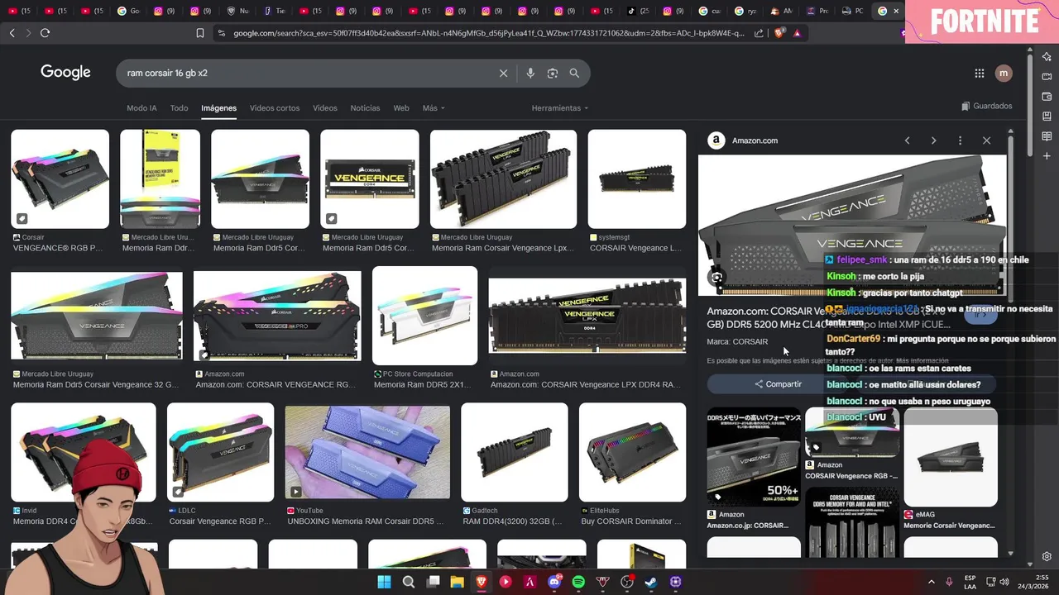Click the browser address bar URL

click(x=488, y=33)
